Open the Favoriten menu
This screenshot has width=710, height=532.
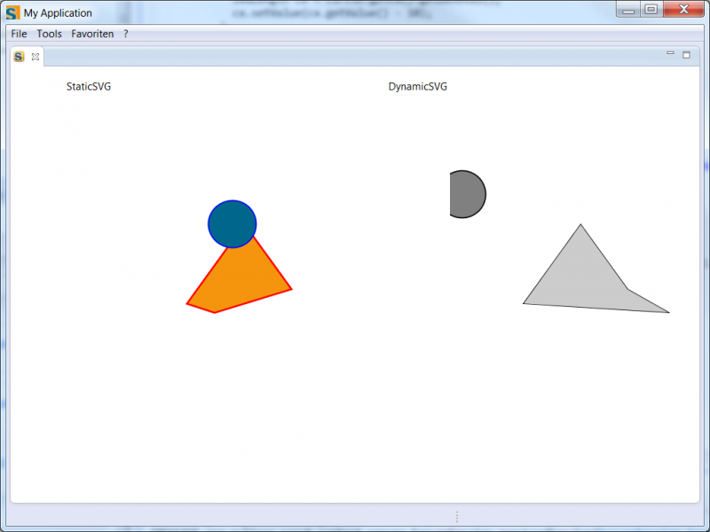(x=92, y=34)
